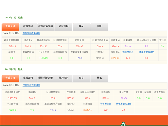Open 税后项目 tab in 2016年2月 section
The image size is (168, 126).
(64, 78)
